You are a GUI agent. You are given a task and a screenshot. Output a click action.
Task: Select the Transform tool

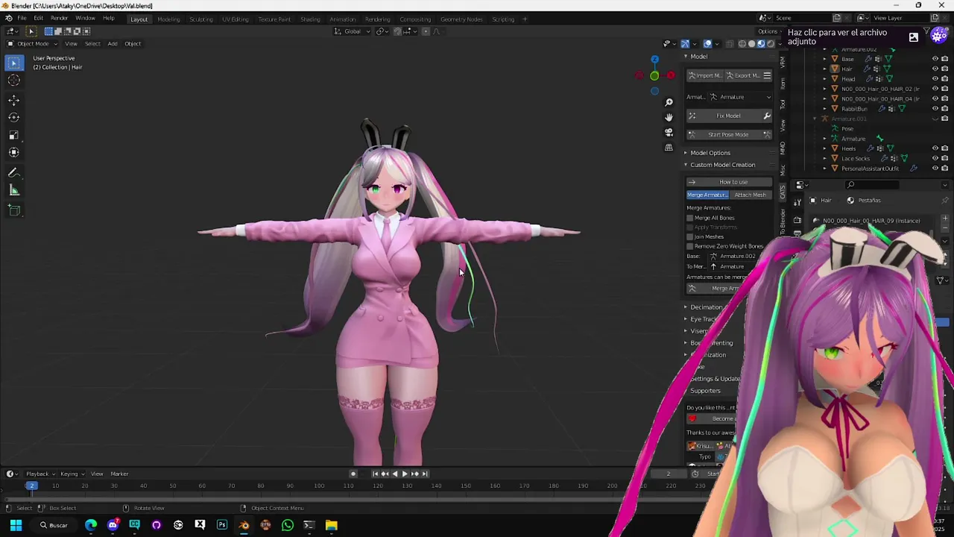click(14, 152)
